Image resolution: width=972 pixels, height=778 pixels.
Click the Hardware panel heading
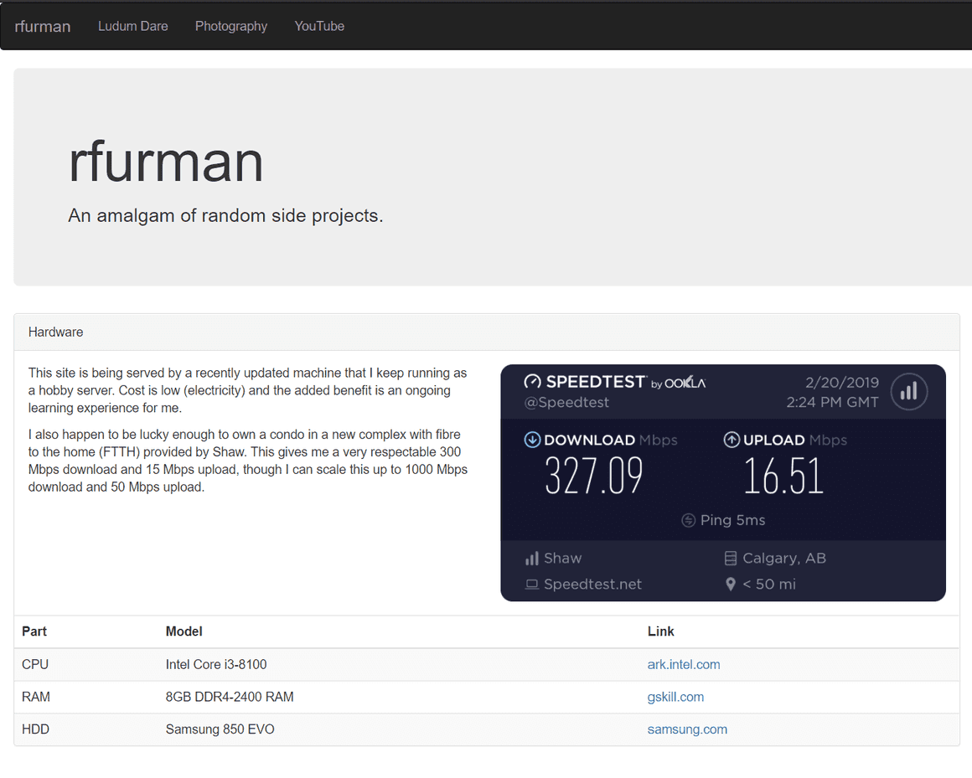(55, 332)
